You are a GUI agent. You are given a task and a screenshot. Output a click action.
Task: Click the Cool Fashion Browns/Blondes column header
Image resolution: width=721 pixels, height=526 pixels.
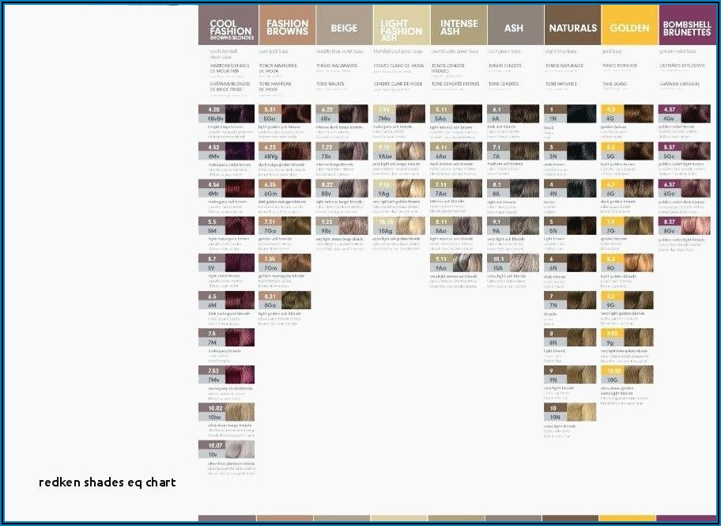[x=228, y=28]
